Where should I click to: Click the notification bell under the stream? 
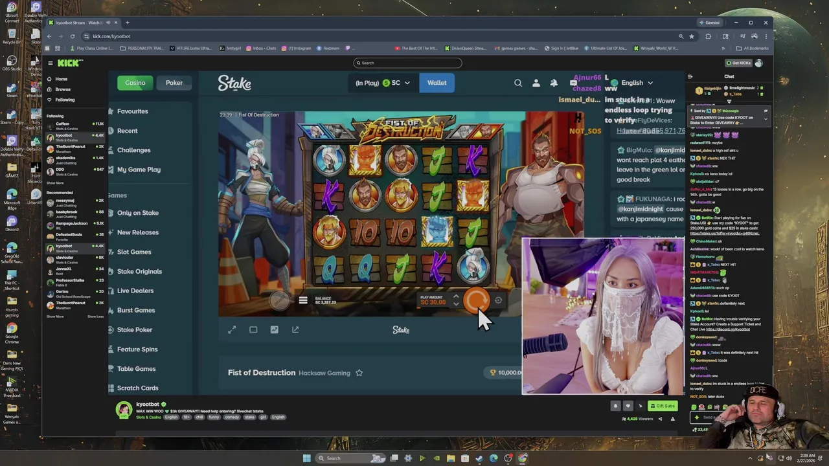coord(616,406)
